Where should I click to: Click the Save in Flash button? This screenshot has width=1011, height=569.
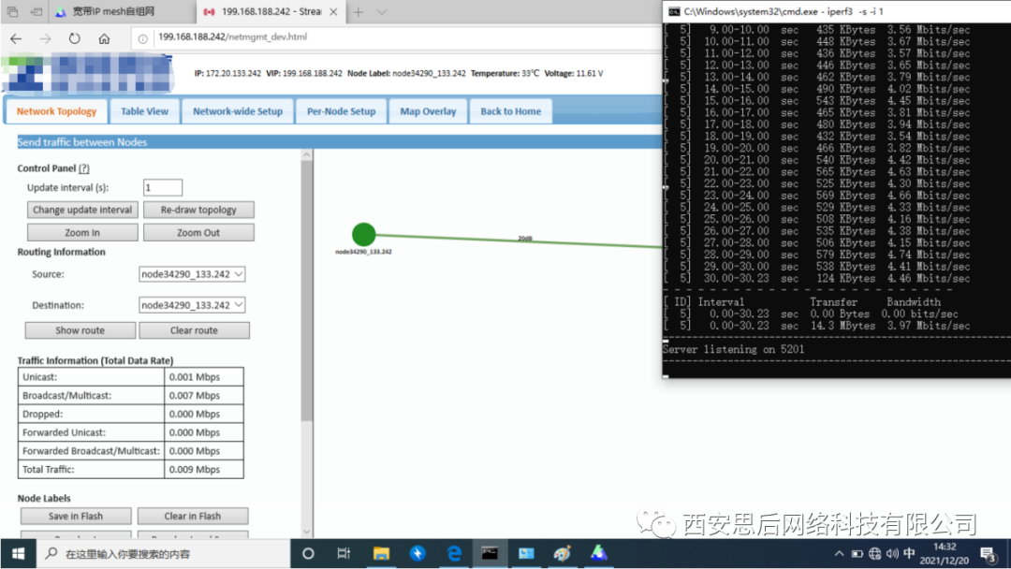click(76, 516)
